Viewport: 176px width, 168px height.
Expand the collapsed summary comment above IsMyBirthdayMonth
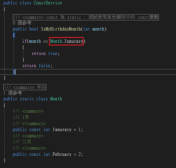[86, 17]
